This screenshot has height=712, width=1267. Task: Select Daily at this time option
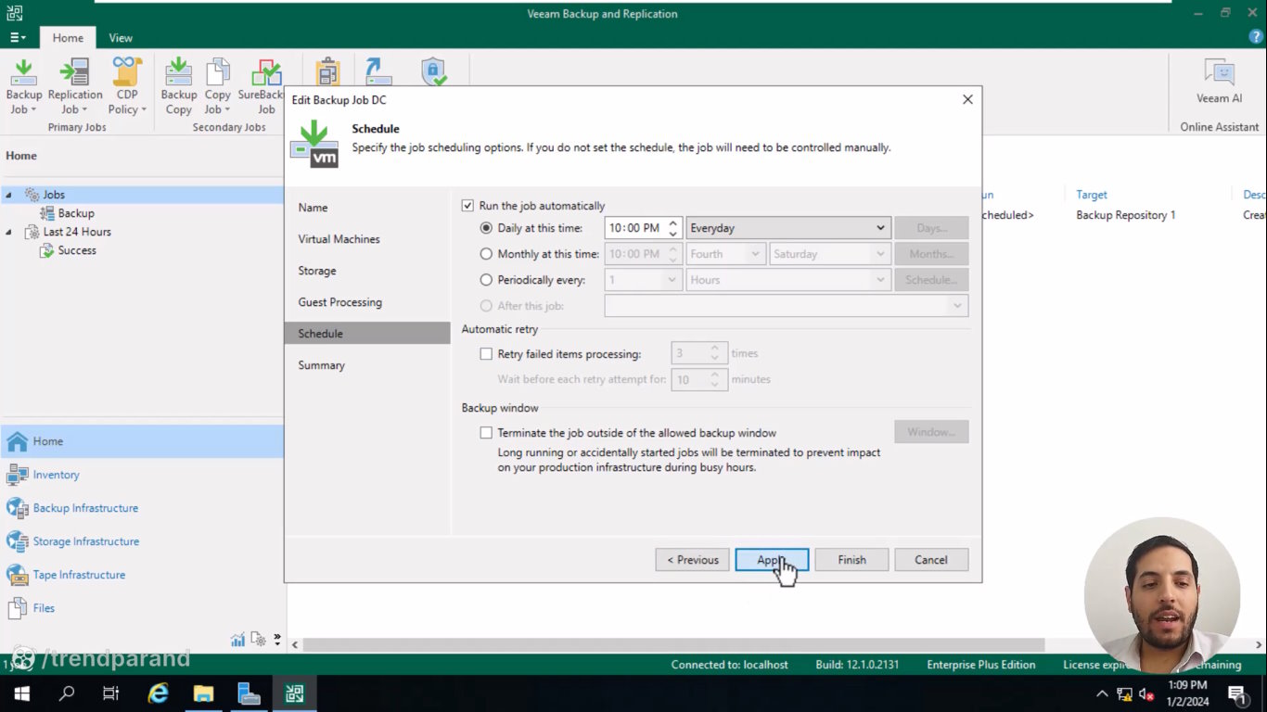coord(486,228)
